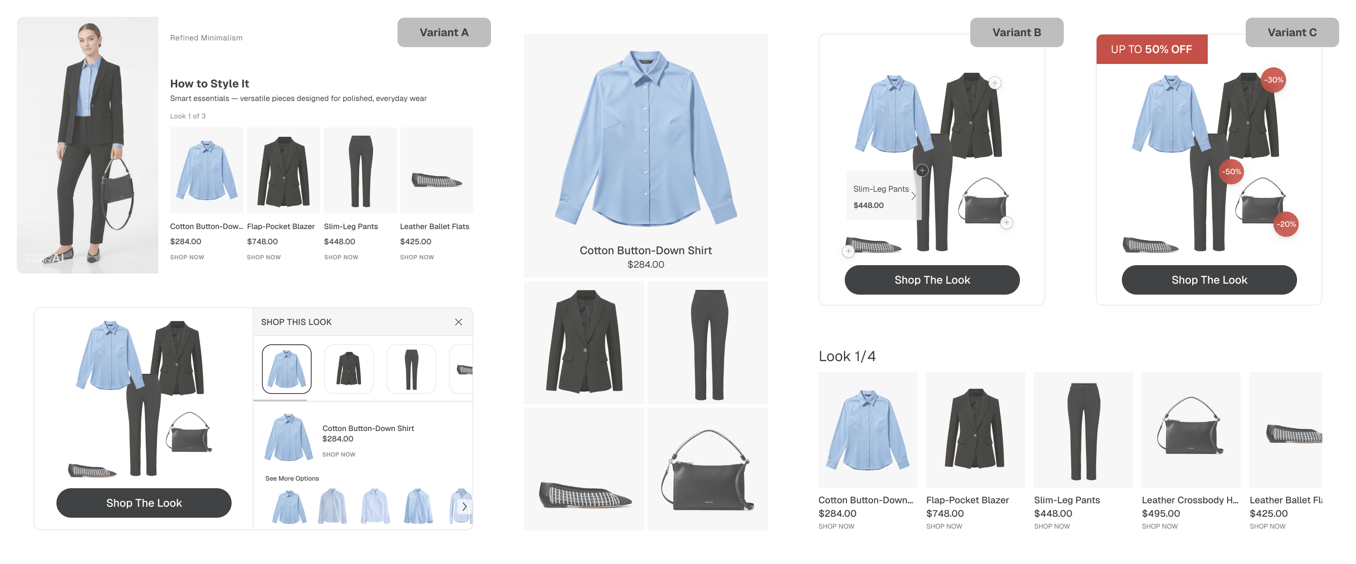Select the Variant A tab
Viewport: 1356px width, 564px height.
(444, 33)
